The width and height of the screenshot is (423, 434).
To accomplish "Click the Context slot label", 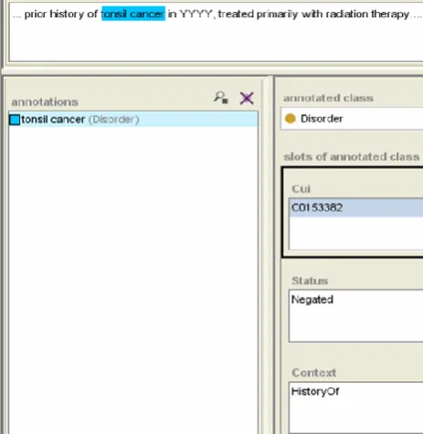I will click(314, 373).
